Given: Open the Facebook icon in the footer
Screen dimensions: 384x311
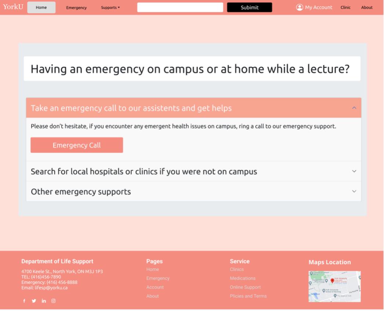Looking at the screenshot, I should (x=24, y=301).
